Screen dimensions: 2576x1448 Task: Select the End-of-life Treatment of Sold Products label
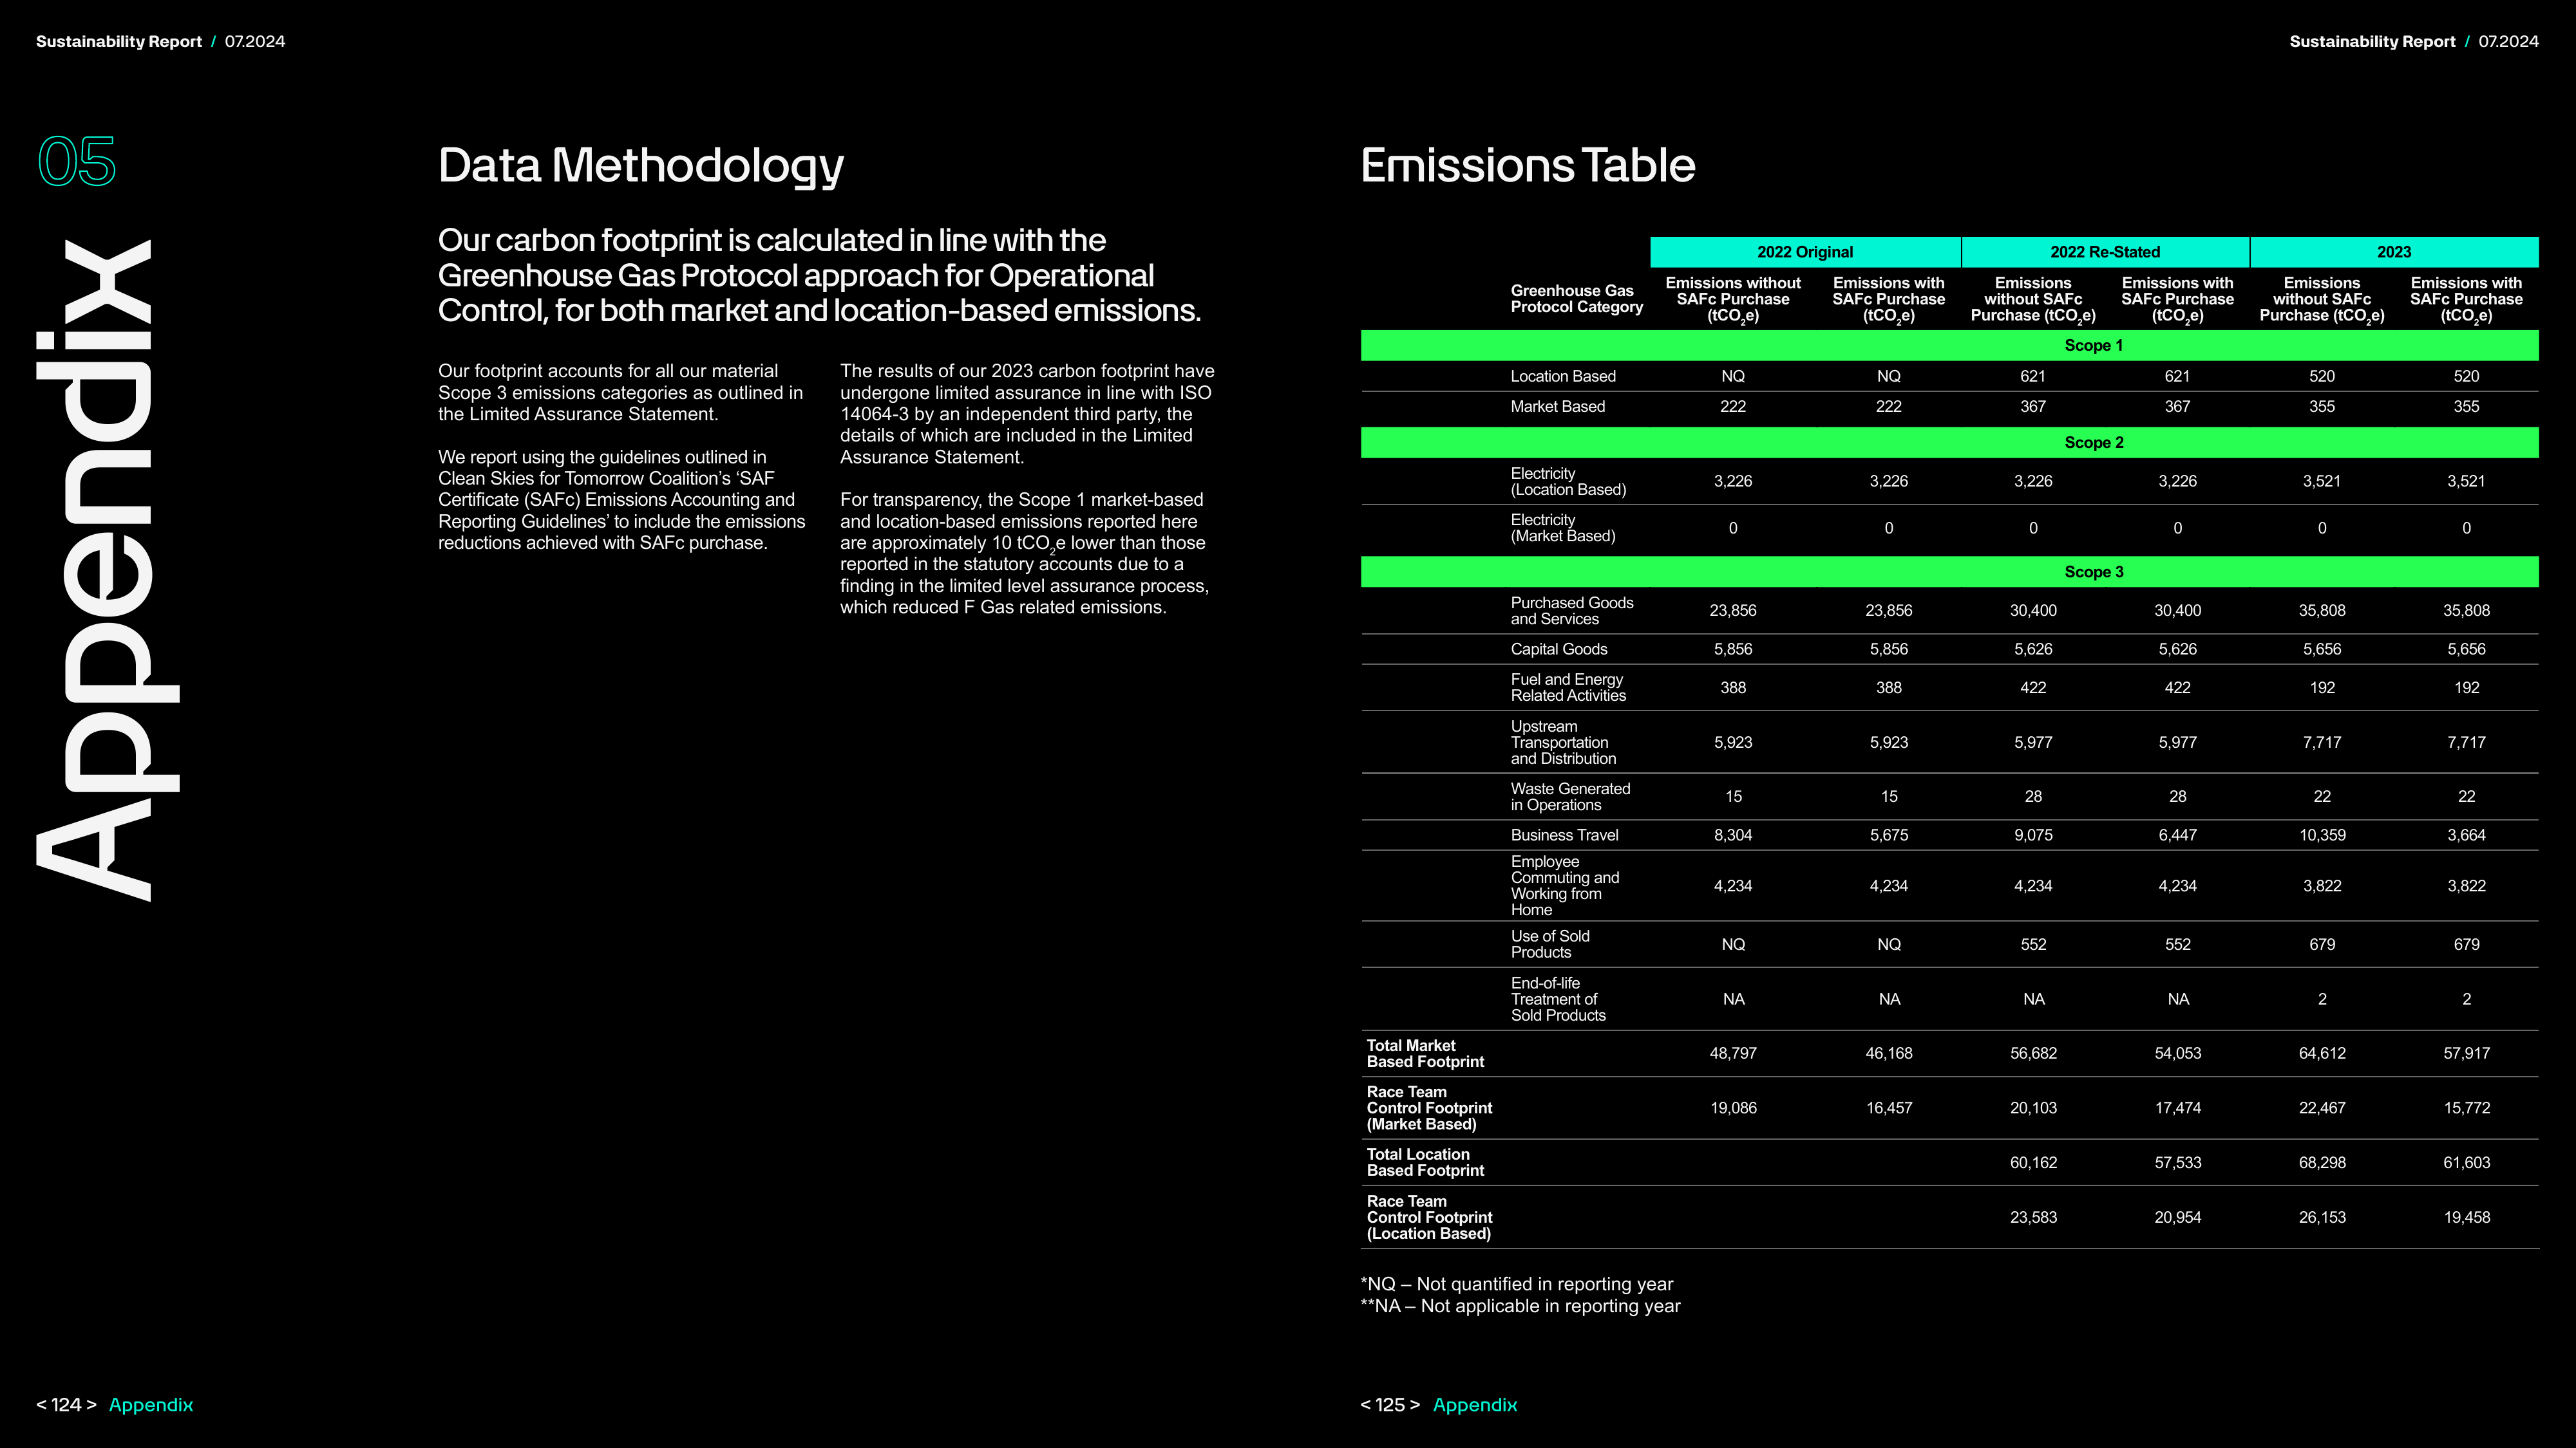click(x=1558, y=999)
